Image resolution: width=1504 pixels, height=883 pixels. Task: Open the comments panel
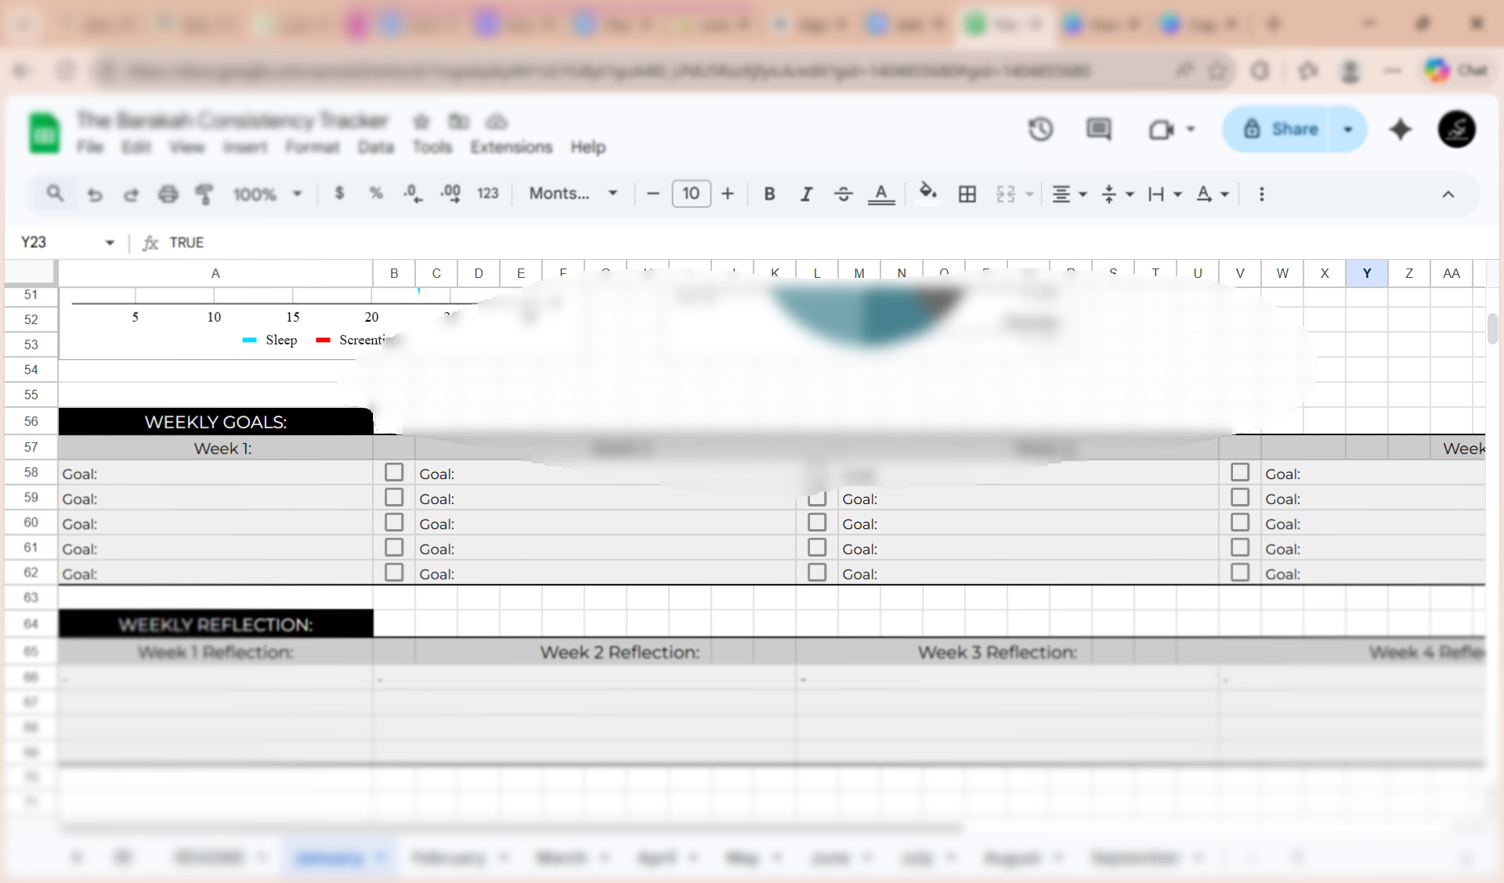[1098, 129]
